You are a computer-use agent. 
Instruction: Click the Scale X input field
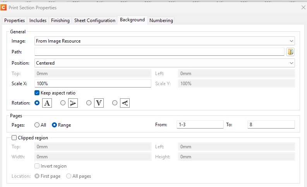(93, 84)
